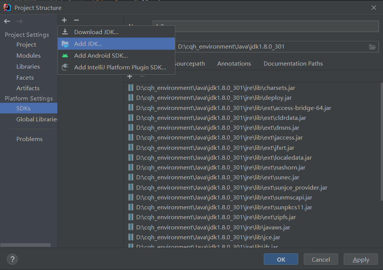The width and height of the screenshot is (383, 270).
Task: Click jar icon of sunec.jar row
Action: coord(131,177)
